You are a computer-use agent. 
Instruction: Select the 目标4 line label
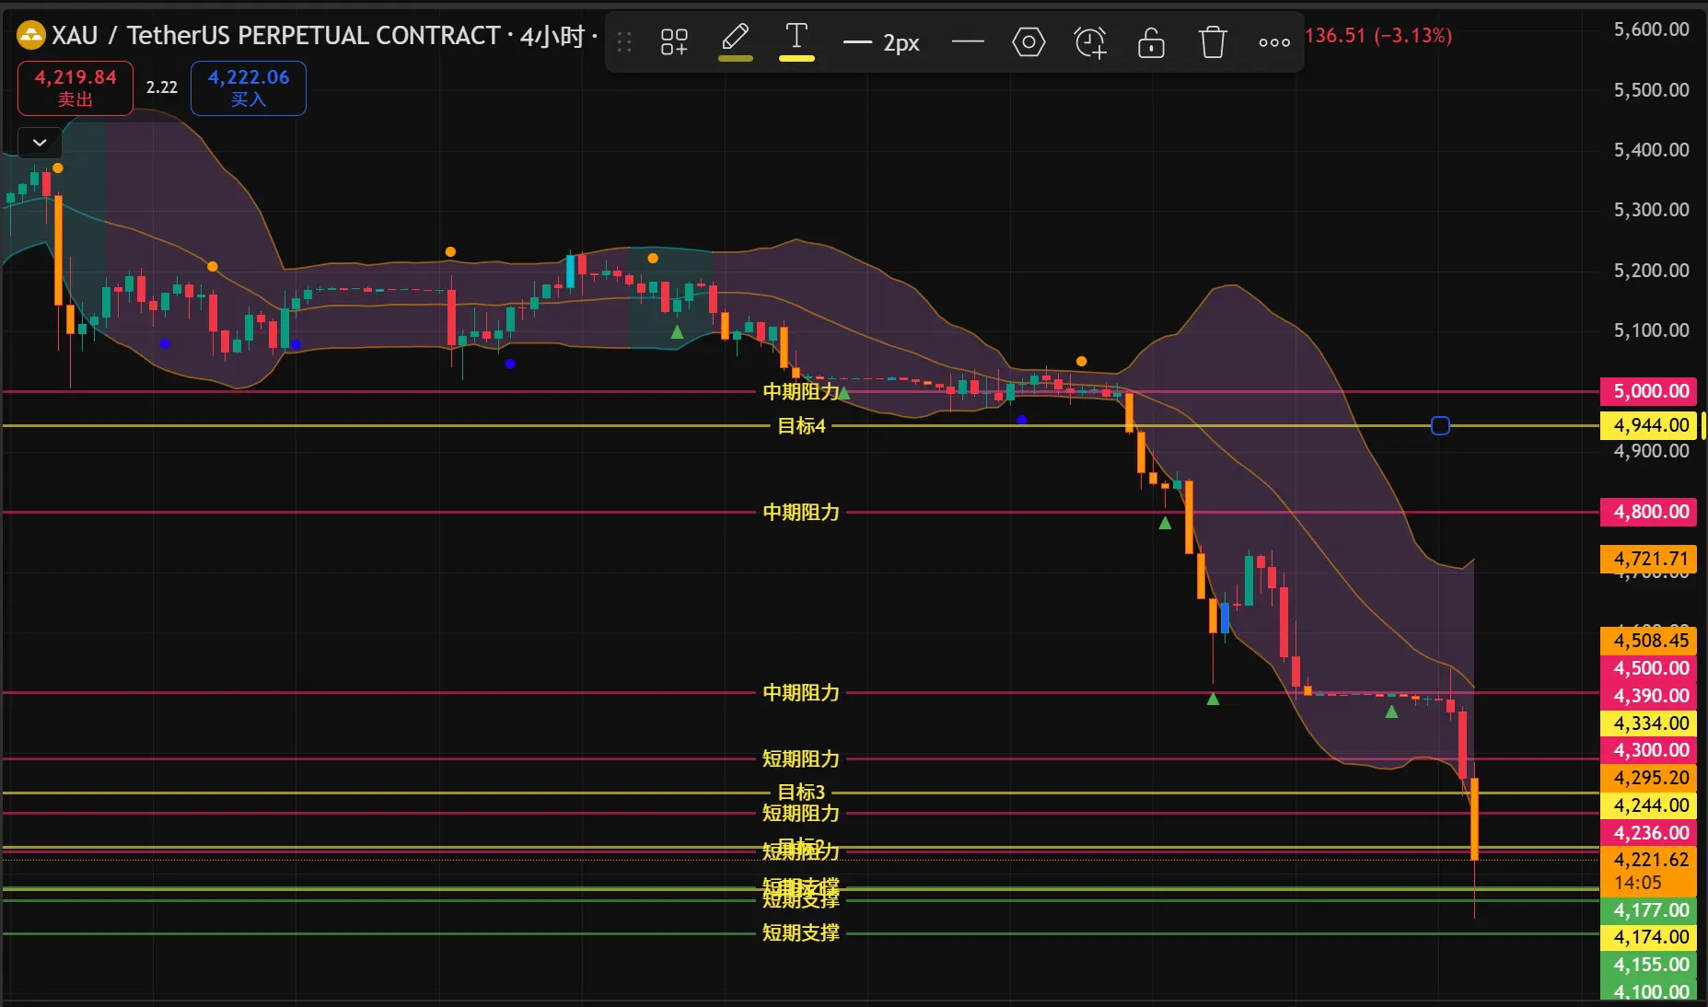[x=801, y=426]
